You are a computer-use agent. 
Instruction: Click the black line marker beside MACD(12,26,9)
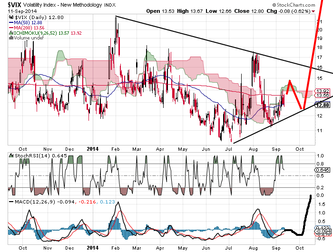11,202
